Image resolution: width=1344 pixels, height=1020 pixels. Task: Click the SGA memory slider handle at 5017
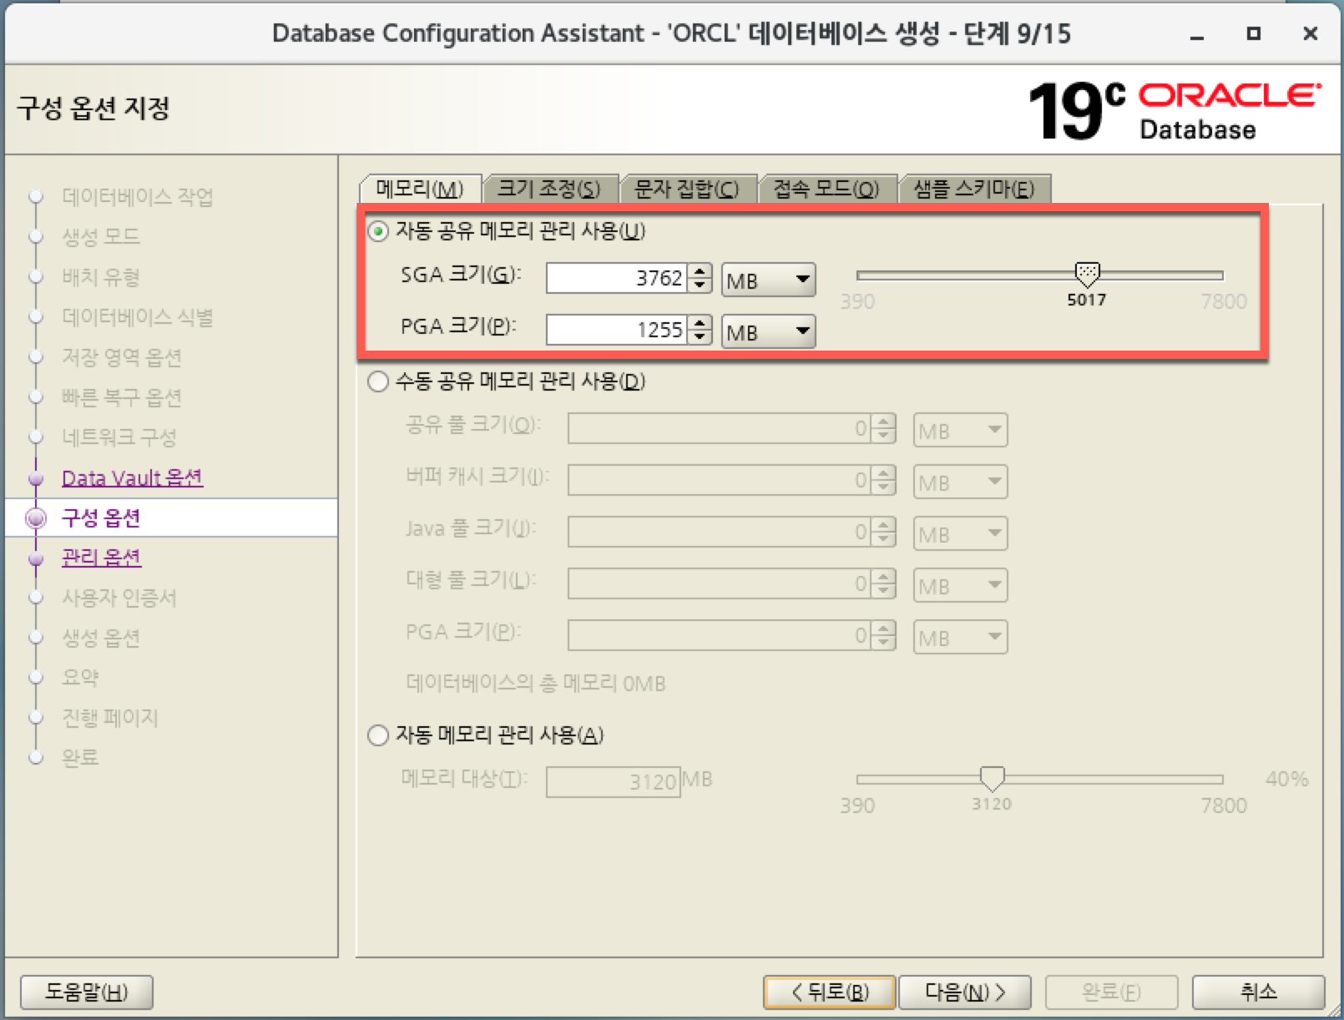point(1087,273)
